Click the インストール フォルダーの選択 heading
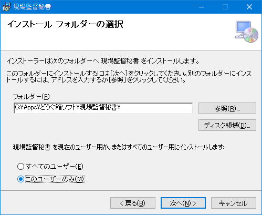 (65, 24)
